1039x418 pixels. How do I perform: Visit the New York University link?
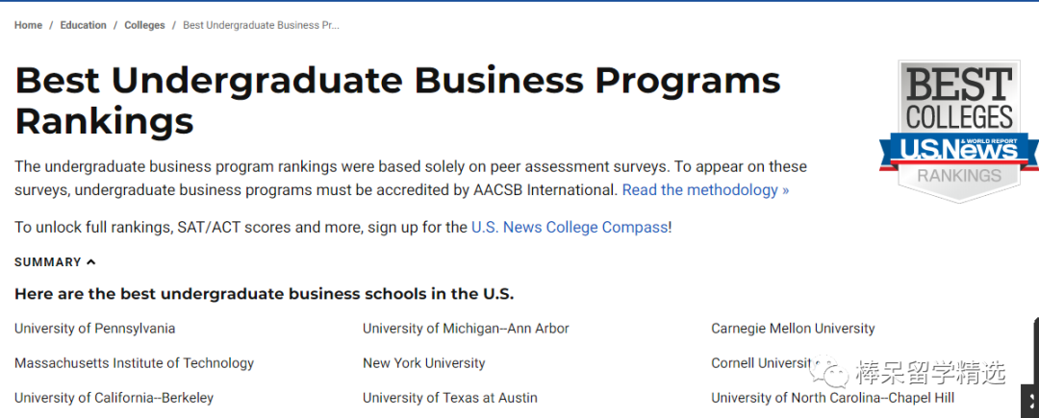[423, 363]
